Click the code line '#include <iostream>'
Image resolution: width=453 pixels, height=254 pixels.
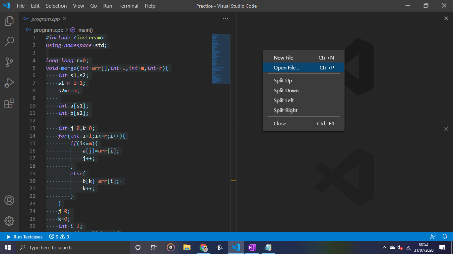pos(75,37)
